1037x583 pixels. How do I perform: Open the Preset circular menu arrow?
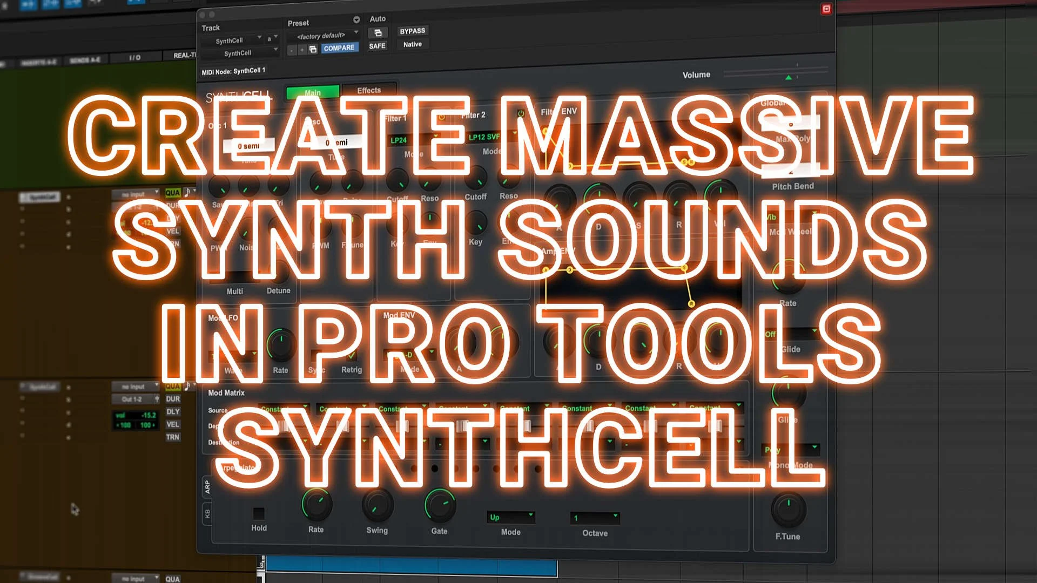[x=356, y=20]
